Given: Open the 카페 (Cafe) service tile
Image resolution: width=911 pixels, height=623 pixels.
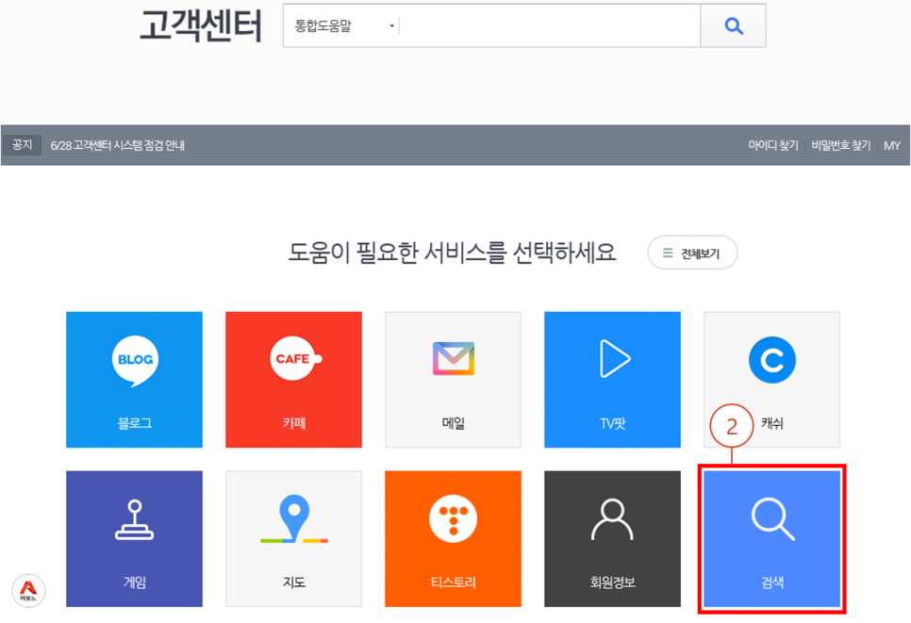Looking at the screenshot, I should pos(293,380).
